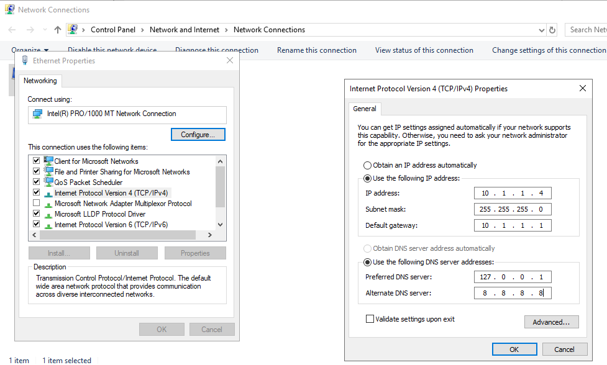
Task: Click the Preferred DNS server input field
Action: (513, 277)
